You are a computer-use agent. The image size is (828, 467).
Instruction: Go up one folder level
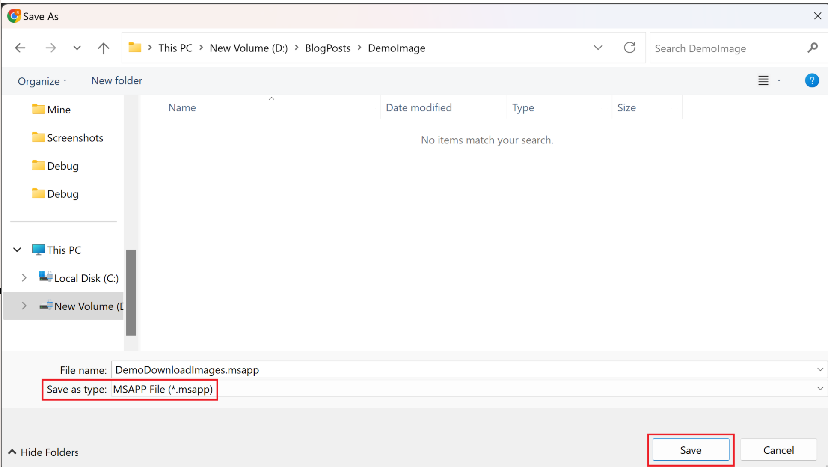click(x=103, y=48)
